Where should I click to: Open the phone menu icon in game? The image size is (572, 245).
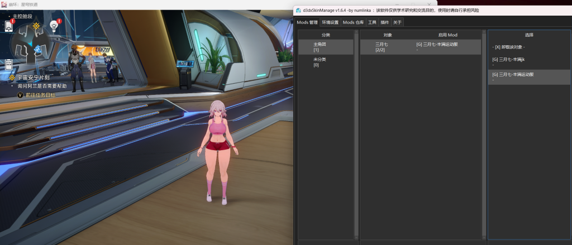(9, 26)
